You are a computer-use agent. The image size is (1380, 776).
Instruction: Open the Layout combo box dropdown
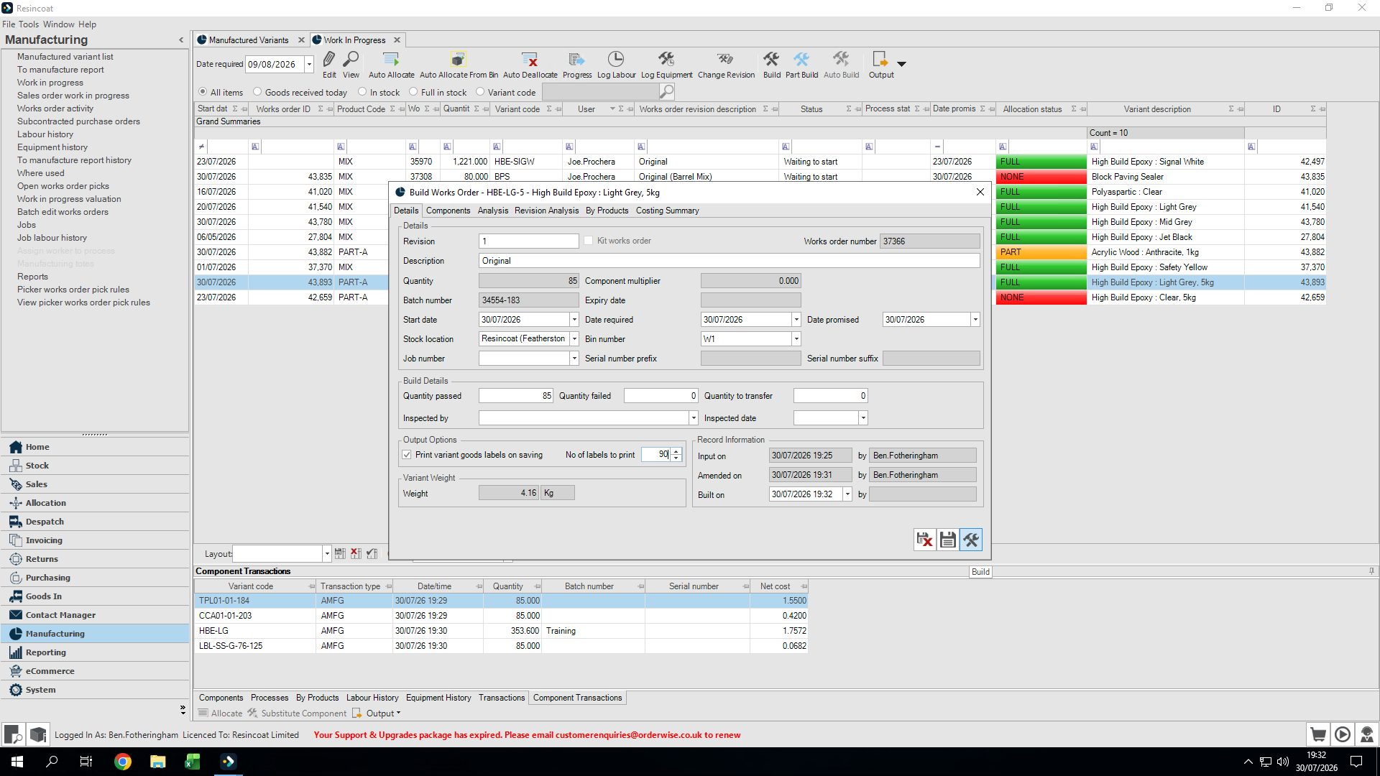tap(327, 554)
